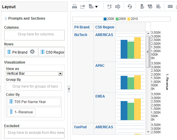The height and width of the screenshot is (140, 177).
Task: Expand Prompts and Sections
Action: (6, 18)
